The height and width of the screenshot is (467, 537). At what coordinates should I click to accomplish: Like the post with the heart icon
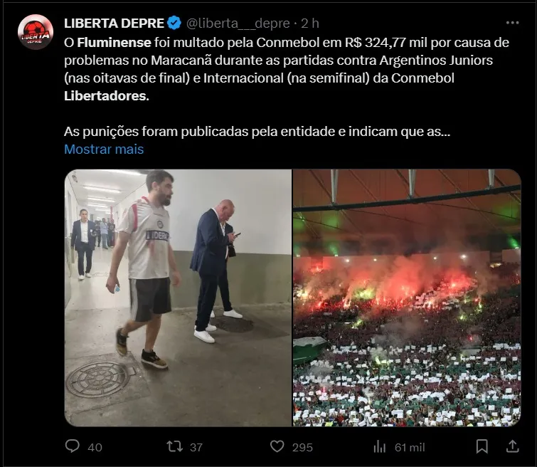tap(277, 446)
